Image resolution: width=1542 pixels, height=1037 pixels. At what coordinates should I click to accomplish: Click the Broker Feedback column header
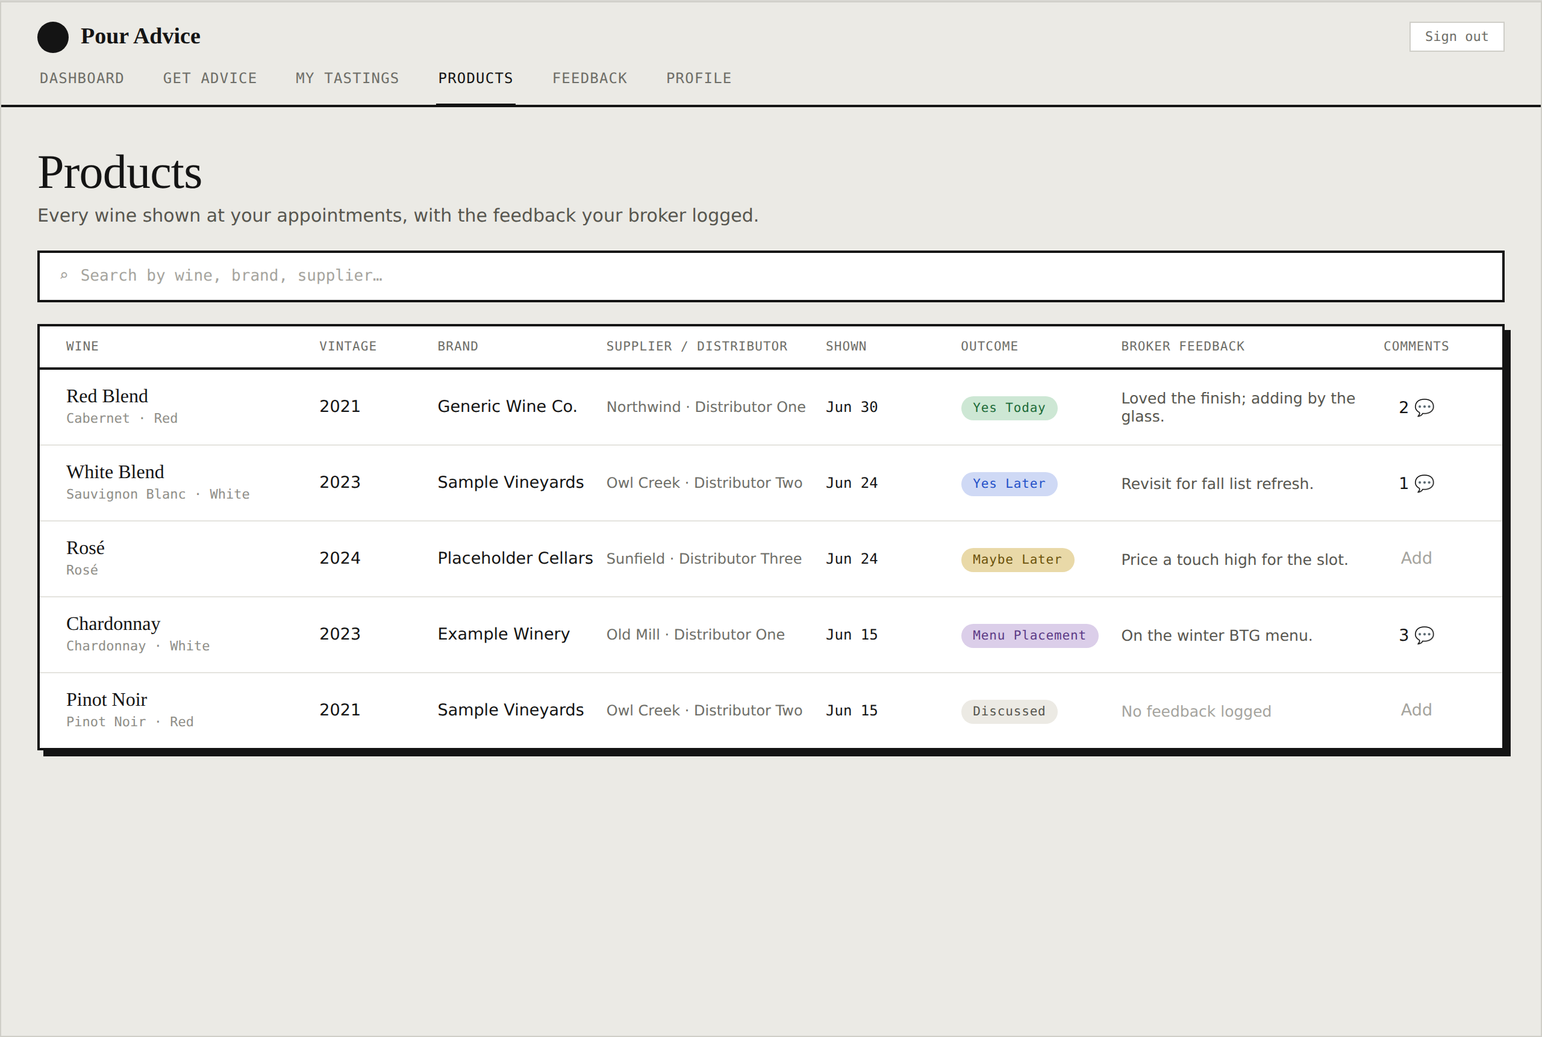[x=1183, y=346]
